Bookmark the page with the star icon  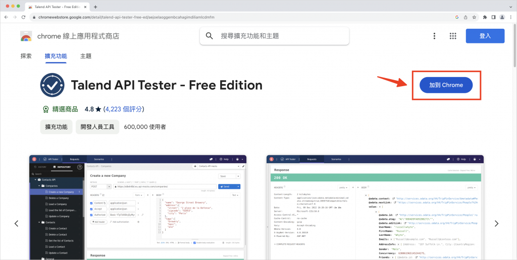[474, 17]
